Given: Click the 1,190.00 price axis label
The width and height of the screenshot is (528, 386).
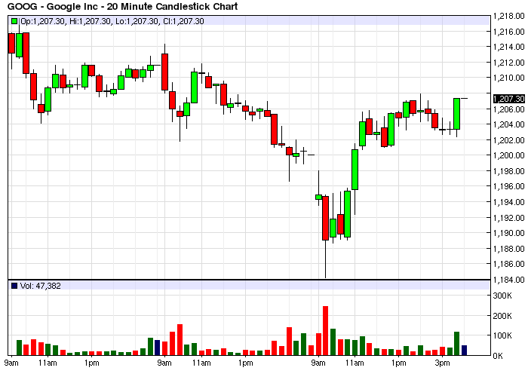Looking at the screenshot, I should pos(509,233).
